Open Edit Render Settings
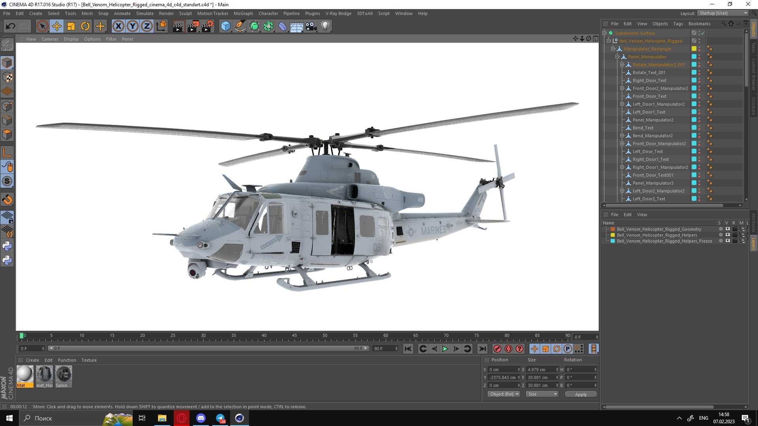The height and width of the screenshot is (426, 758). click(x=208, y=26)
